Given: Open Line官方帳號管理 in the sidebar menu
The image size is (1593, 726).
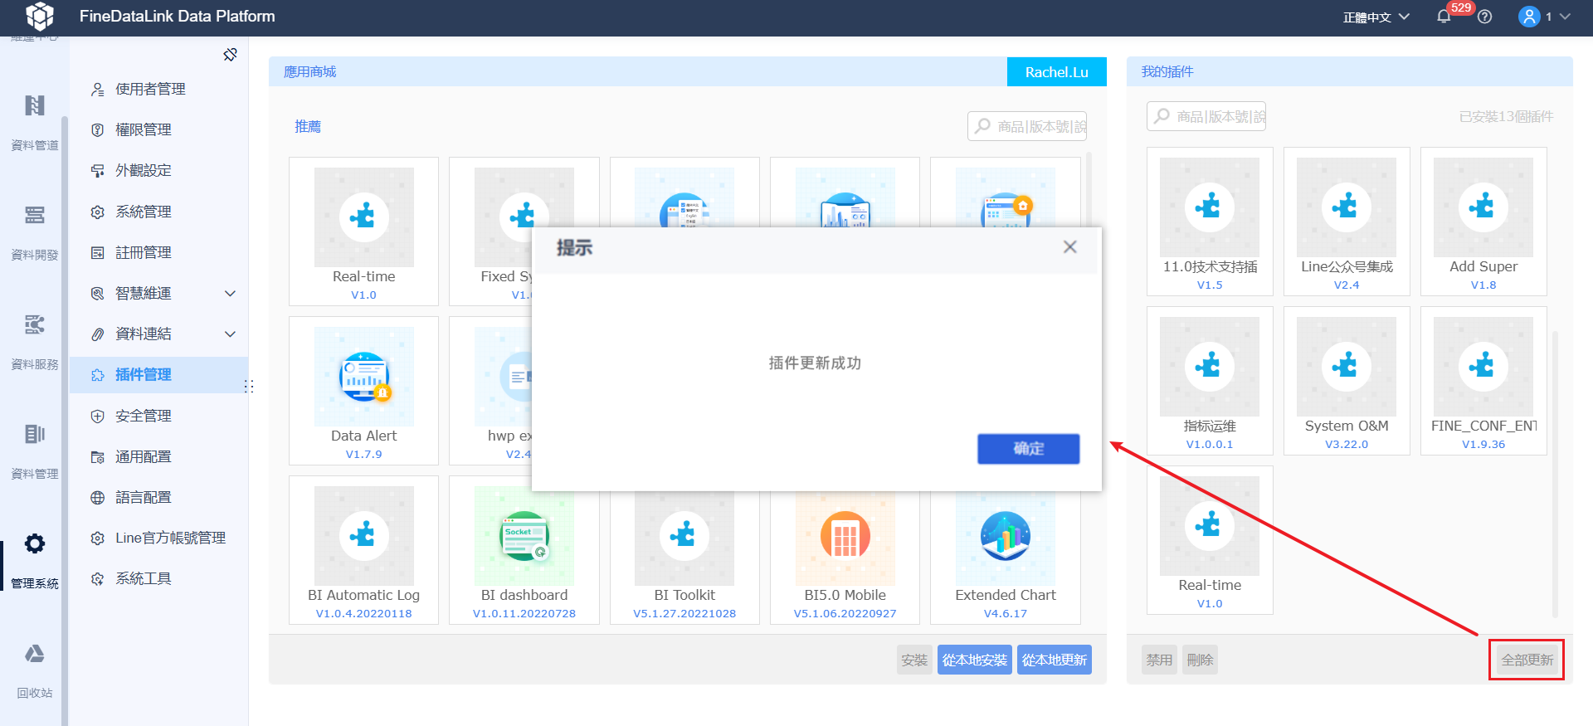Looking at the screenshot, I should coord(158,538).
